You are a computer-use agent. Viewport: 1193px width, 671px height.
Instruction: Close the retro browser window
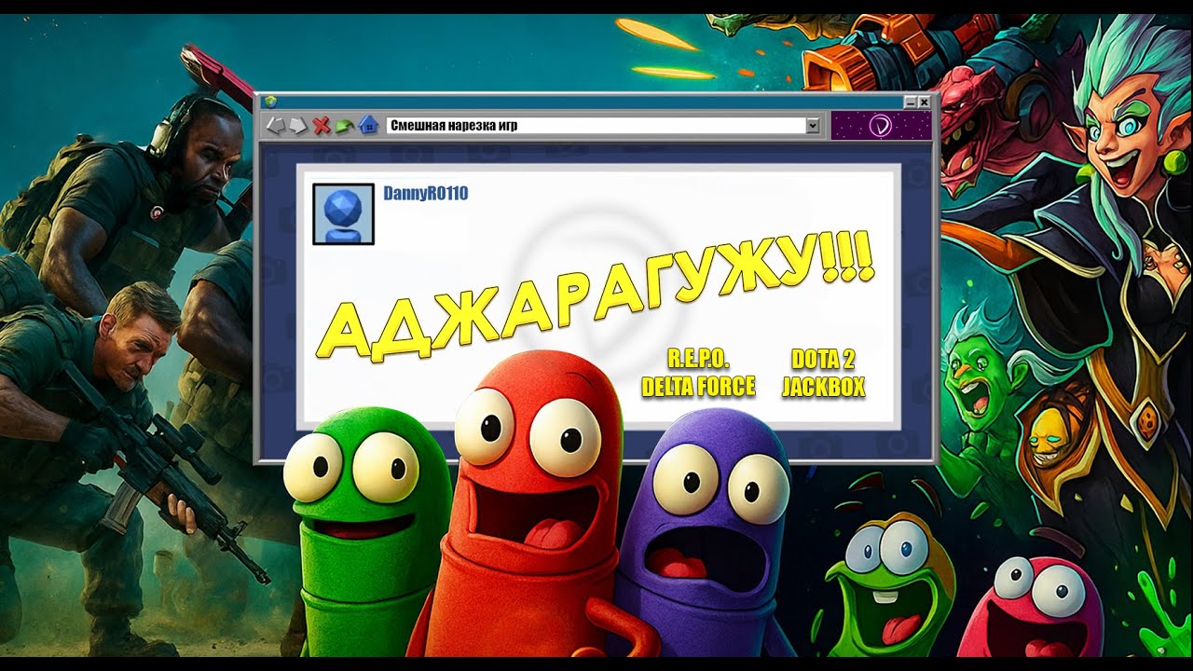pyautogui.click(x=924, y=103)
